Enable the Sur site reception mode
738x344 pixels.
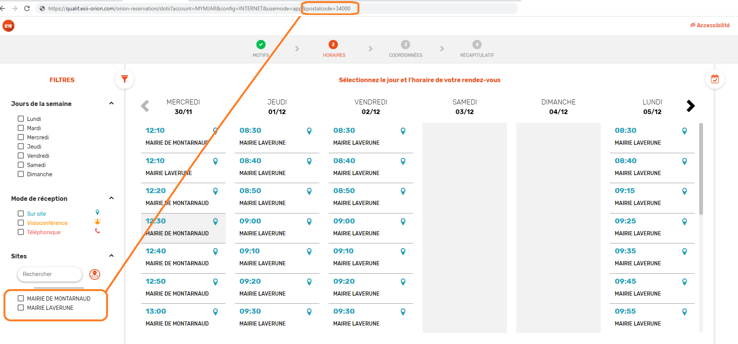tap(21, 213)
